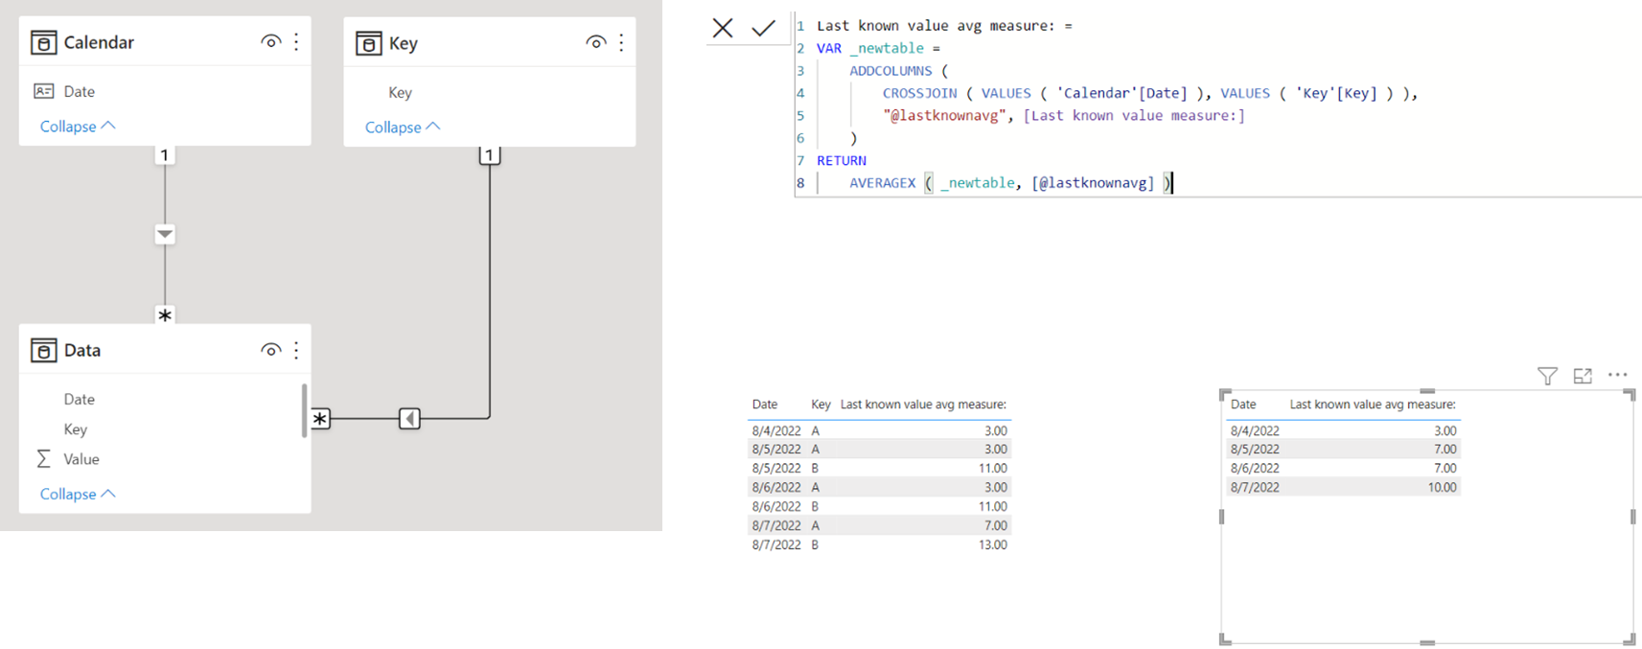Click the focus mode icon on visual
1642x649 pixels.
coord(1583,376)
